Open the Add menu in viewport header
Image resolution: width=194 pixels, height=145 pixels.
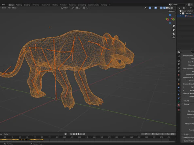9,8
